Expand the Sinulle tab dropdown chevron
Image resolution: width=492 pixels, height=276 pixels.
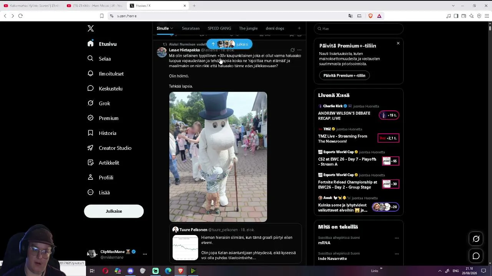pos(171,28)
